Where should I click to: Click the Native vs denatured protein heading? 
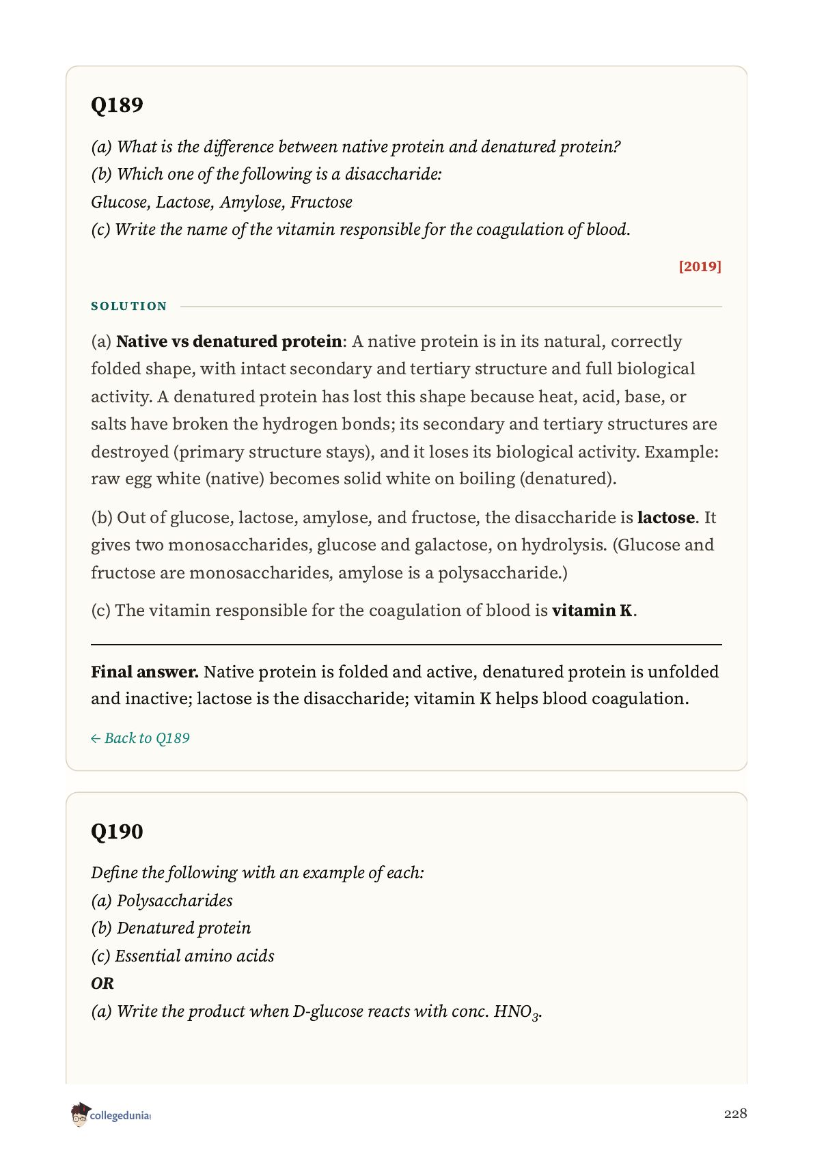(x=229, y=341)
